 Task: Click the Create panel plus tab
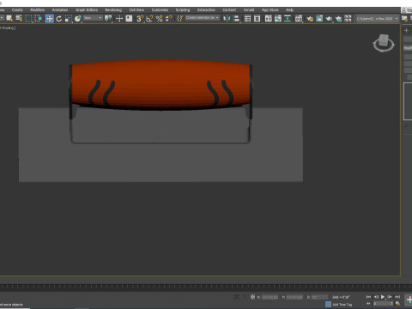[x=407, y=30]
